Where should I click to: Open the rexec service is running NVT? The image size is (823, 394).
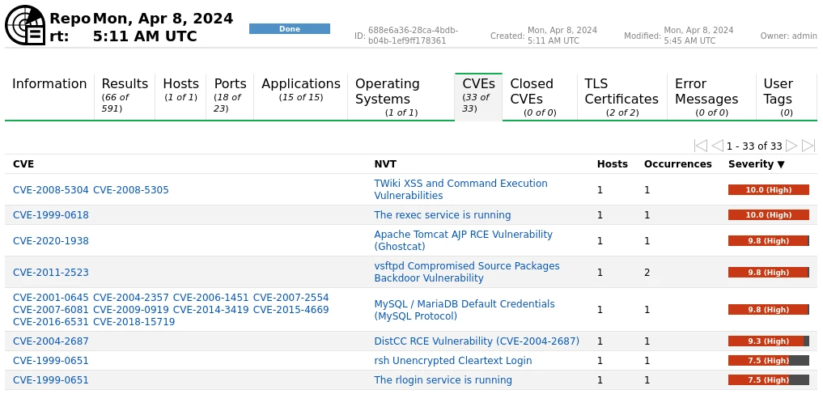442,215
